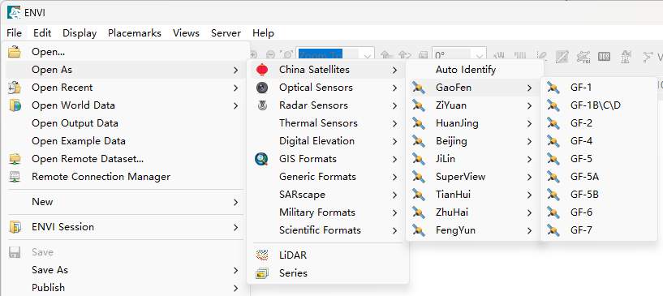This screenshot has width=663, height=296.
Task: Open the Display menu
Action: point(80,33)
